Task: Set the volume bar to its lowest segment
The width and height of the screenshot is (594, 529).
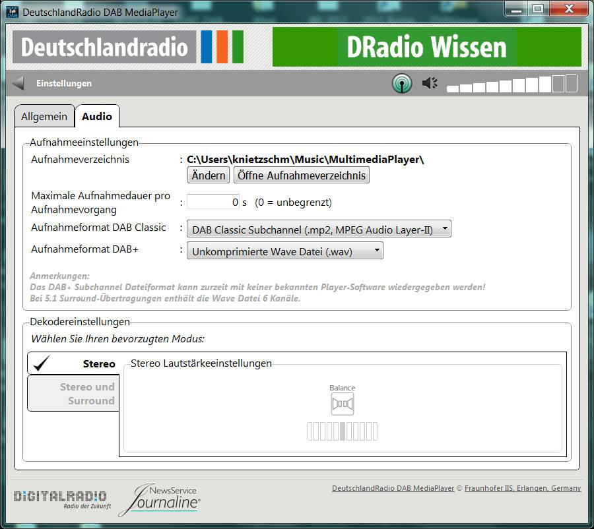Action: 453,89
